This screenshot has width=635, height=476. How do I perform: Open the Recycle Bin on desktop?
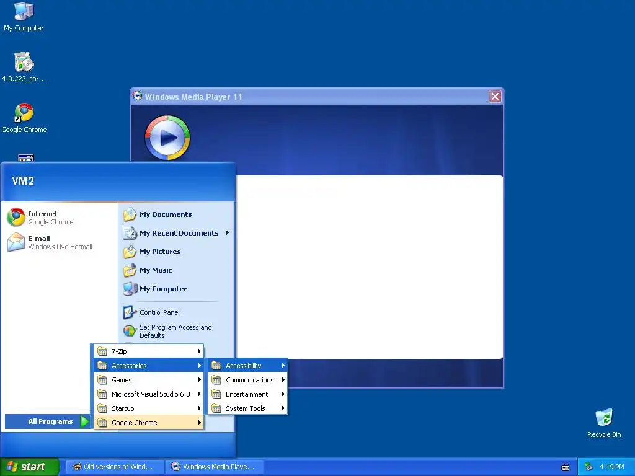point(604,423)
